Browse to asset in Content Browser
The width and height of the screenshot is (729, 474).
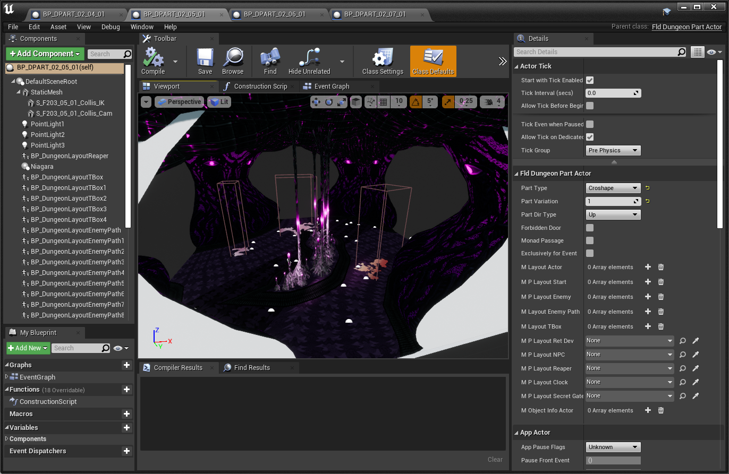pos(233,61)
